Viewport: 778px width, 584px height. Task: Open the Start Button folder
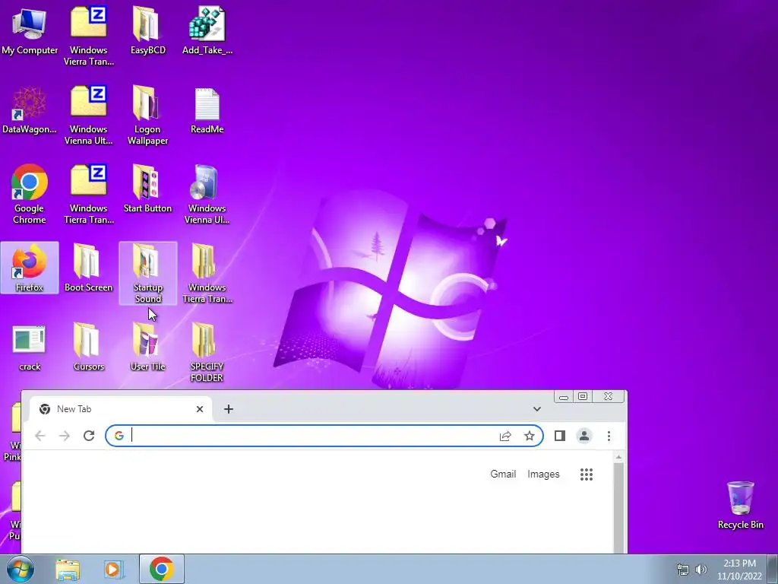[147, 189]
